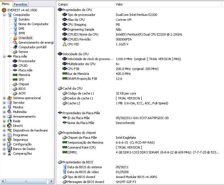Click the Segurança shield icon
The image size is (224, 185).
pos(10,140)
